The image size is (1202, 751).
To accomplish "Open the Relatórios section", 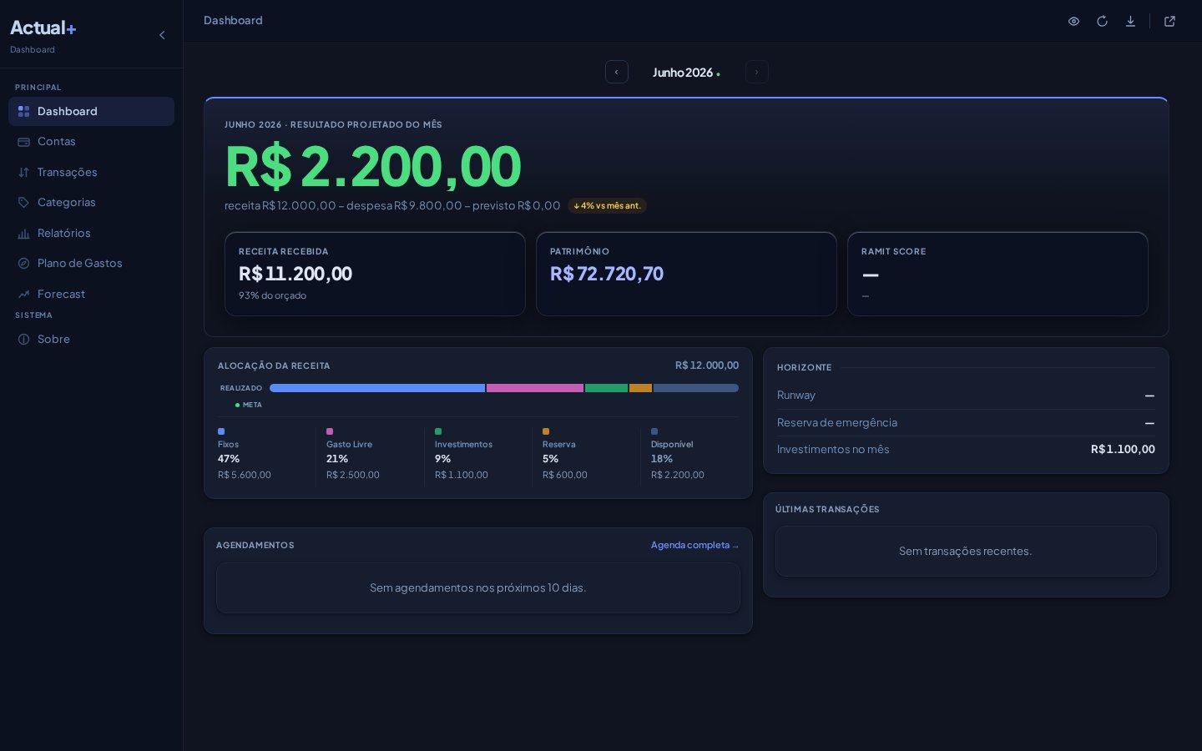I will (x=91, y=233).
